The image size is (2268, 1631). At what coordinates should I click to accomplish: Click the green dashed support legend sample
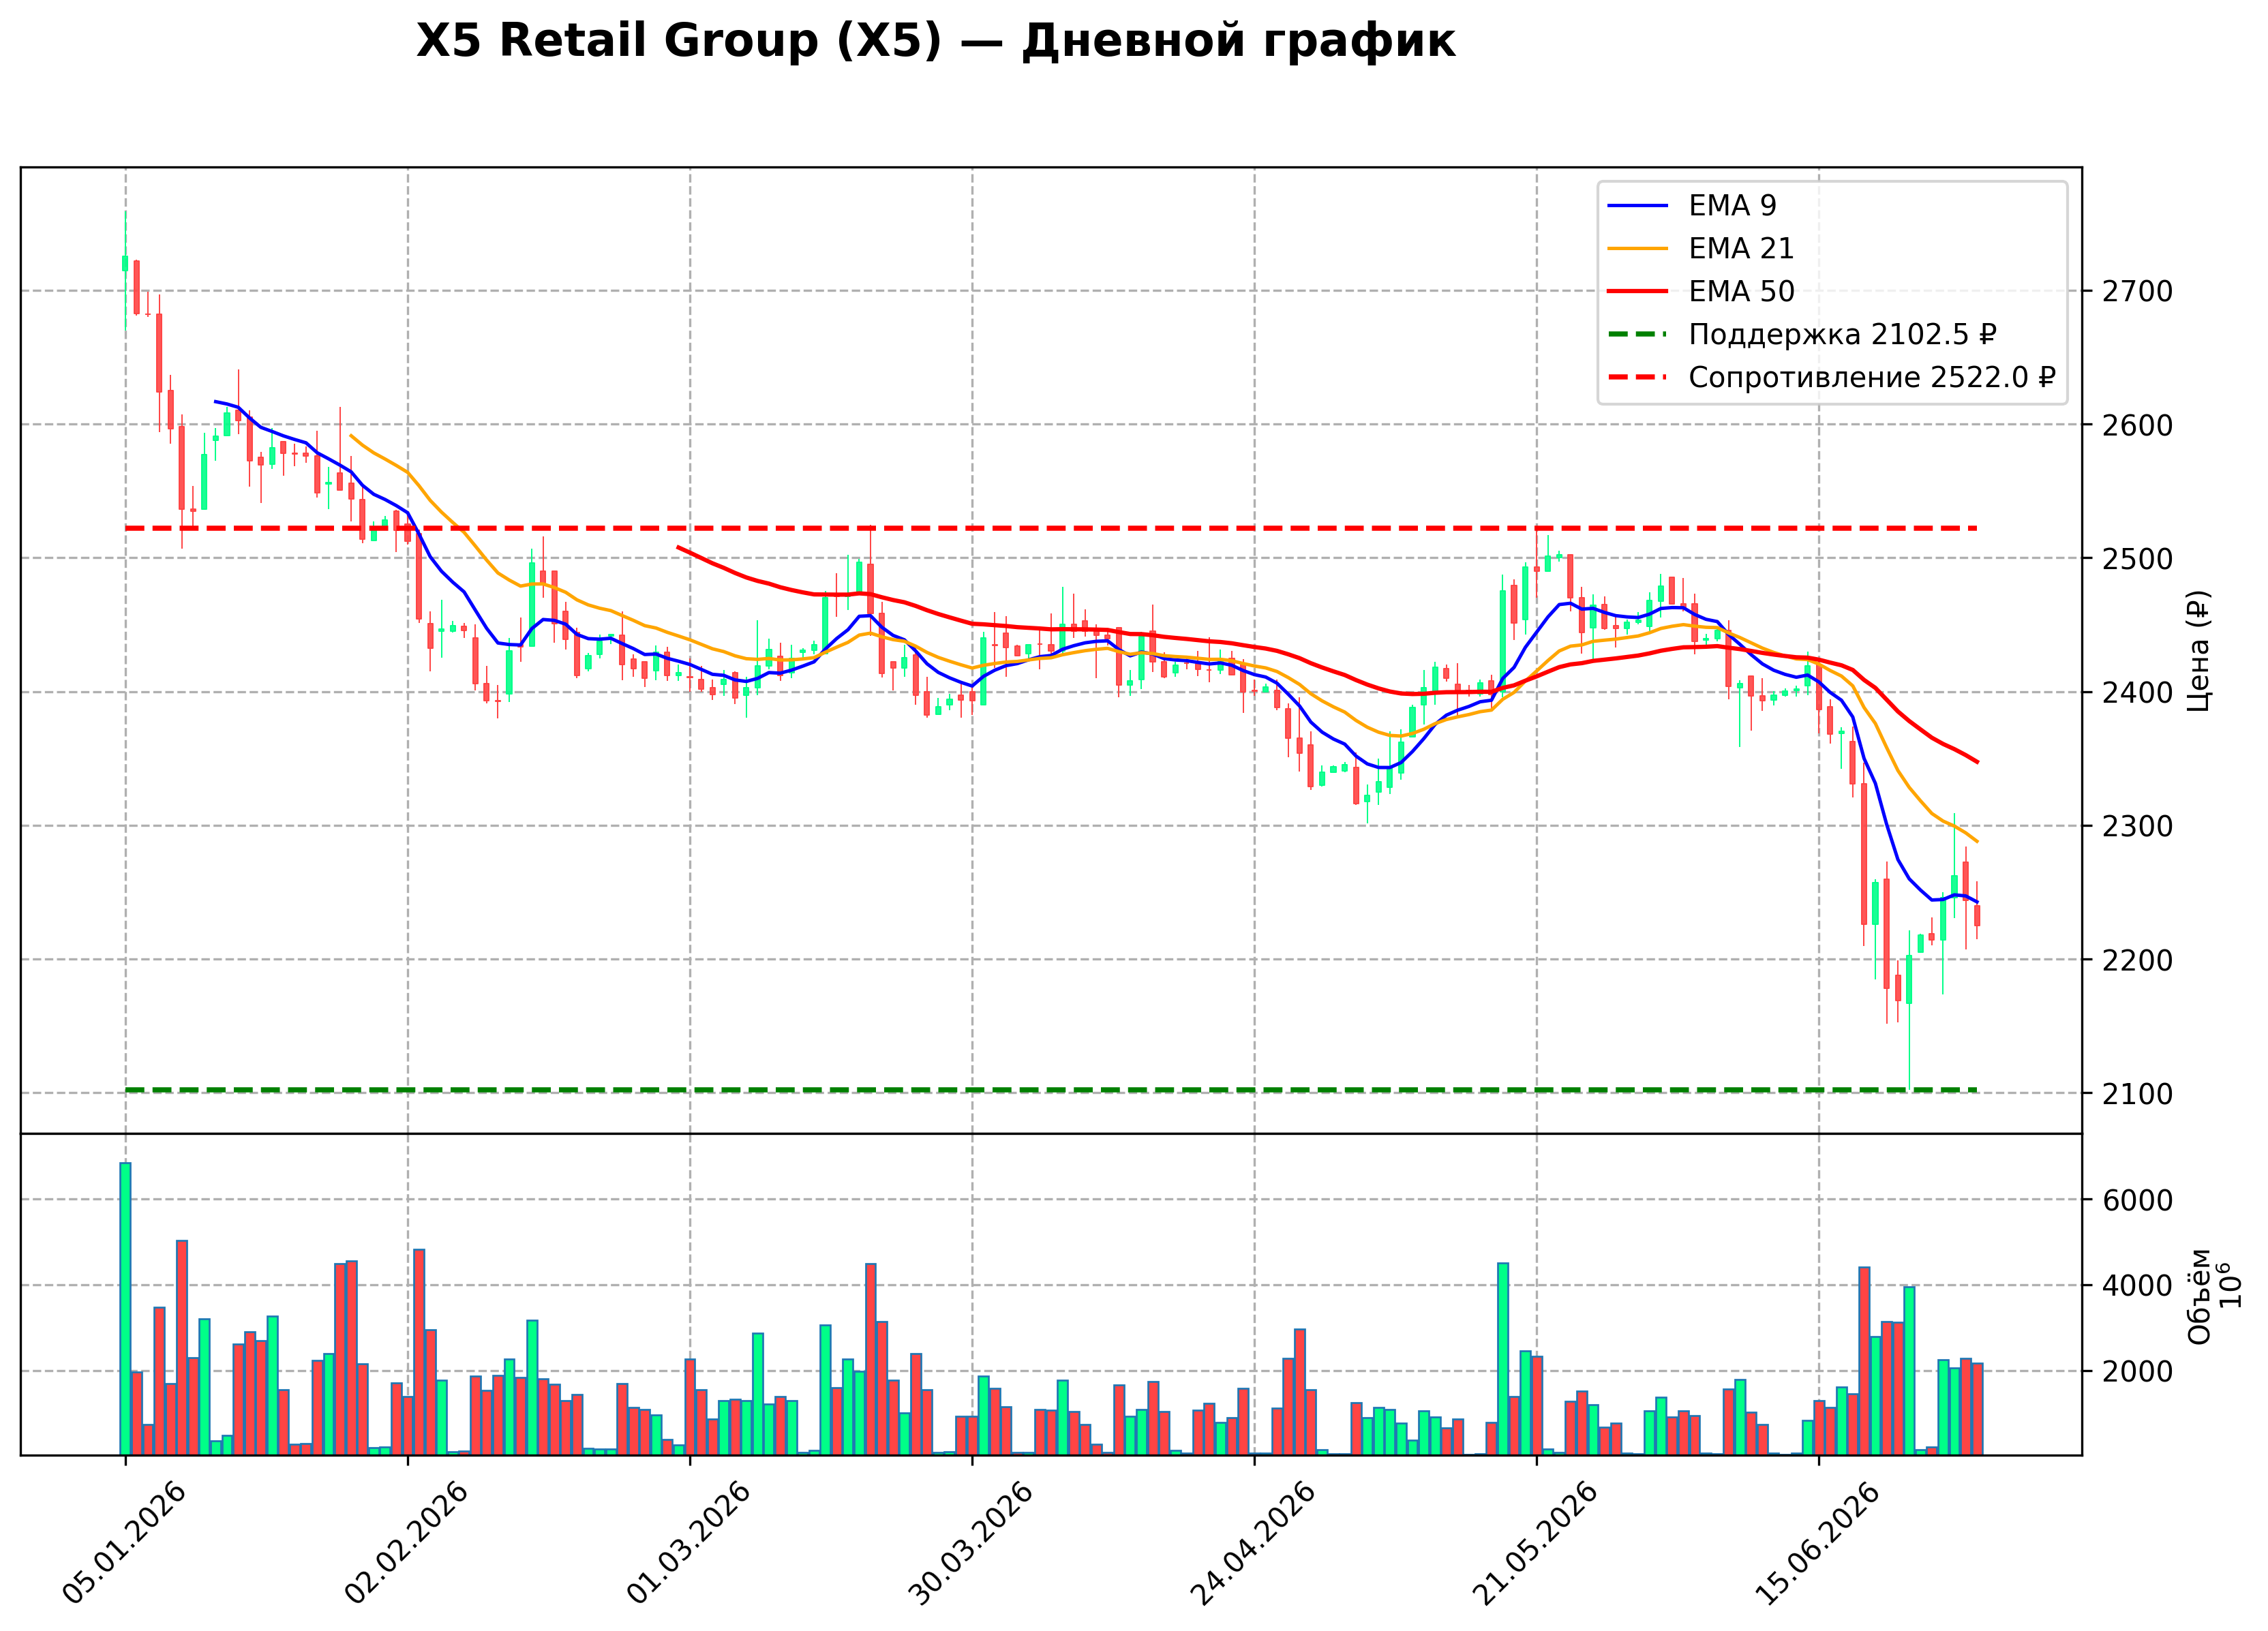[1638, 335]
